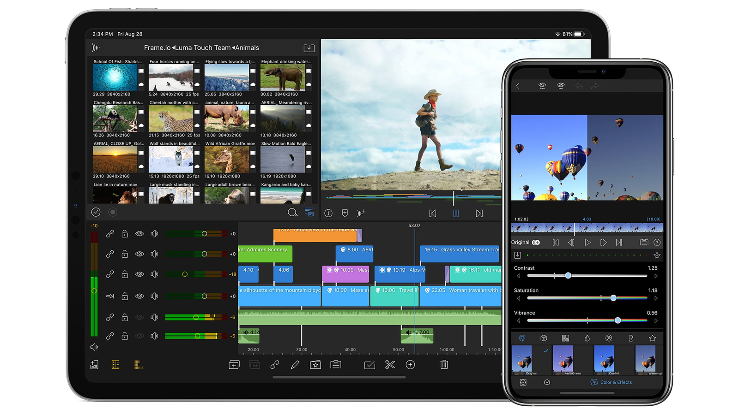
Task: Adjust the Vibrance slider handle
Action: [618, 320]
